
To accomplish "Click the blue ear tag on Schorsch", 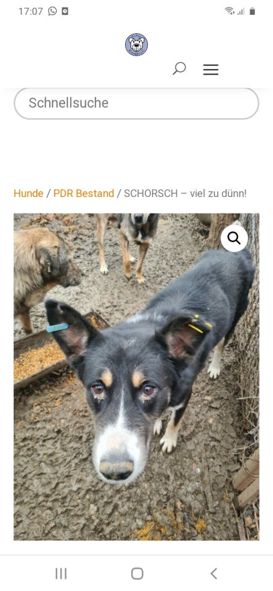I will 57,328.
